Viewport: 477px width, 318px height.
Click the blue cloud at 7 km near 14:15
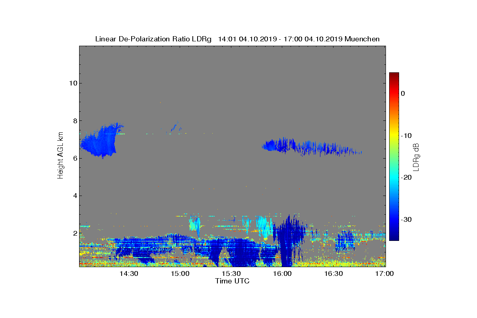(x=101, y=141)
